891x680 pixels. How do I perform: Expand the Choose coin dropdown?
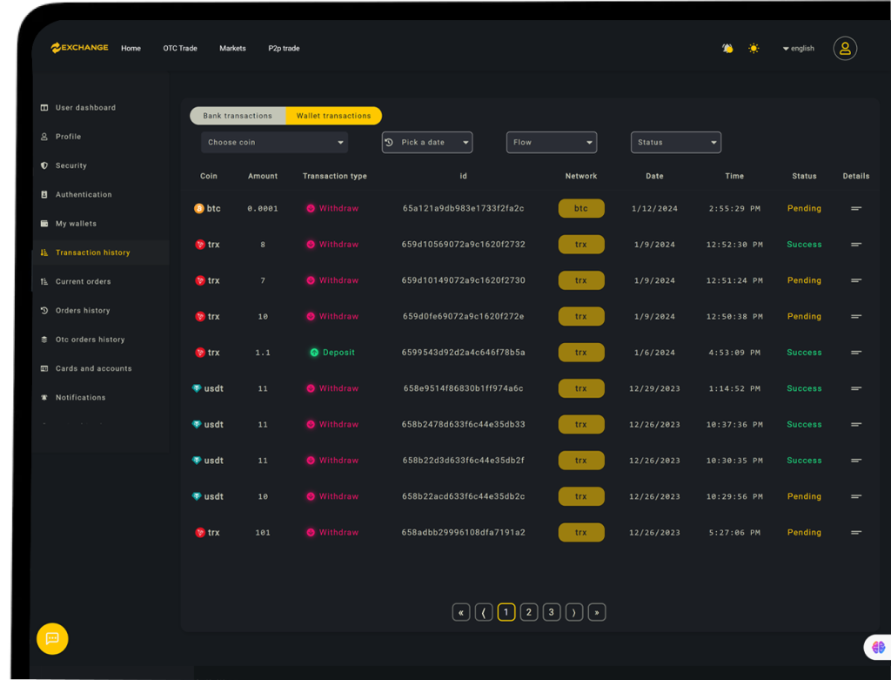pyautogui.click(x=274, y=142)
